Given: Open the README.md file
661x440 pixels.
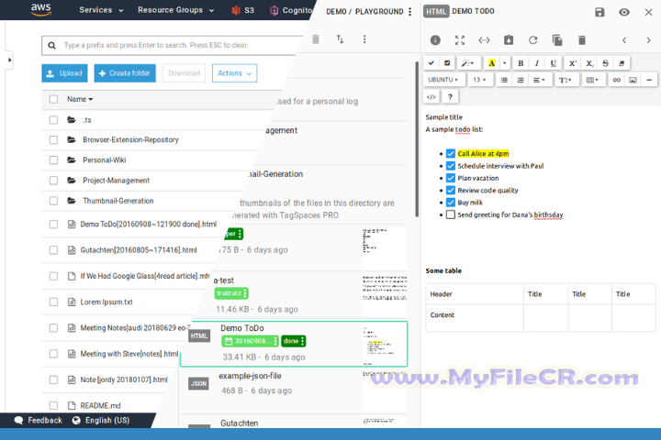Looking at the screenshot, I should [100, 405].
